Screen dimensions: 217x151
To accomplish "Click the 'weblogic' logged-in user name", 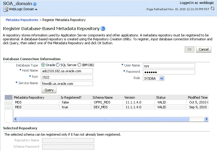I will 207,3.
